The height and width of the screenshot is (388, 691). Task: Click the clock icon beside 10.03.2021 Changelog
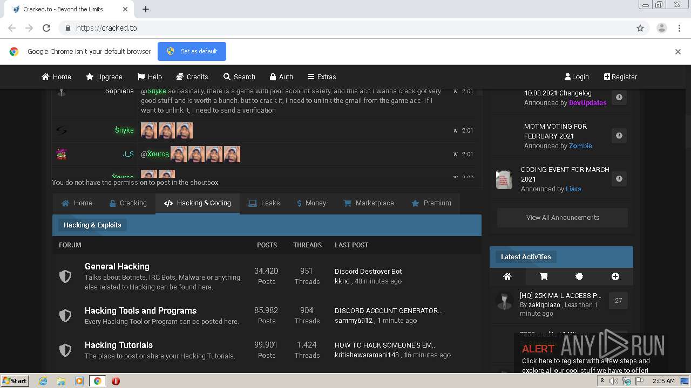(x=619, y=98)
